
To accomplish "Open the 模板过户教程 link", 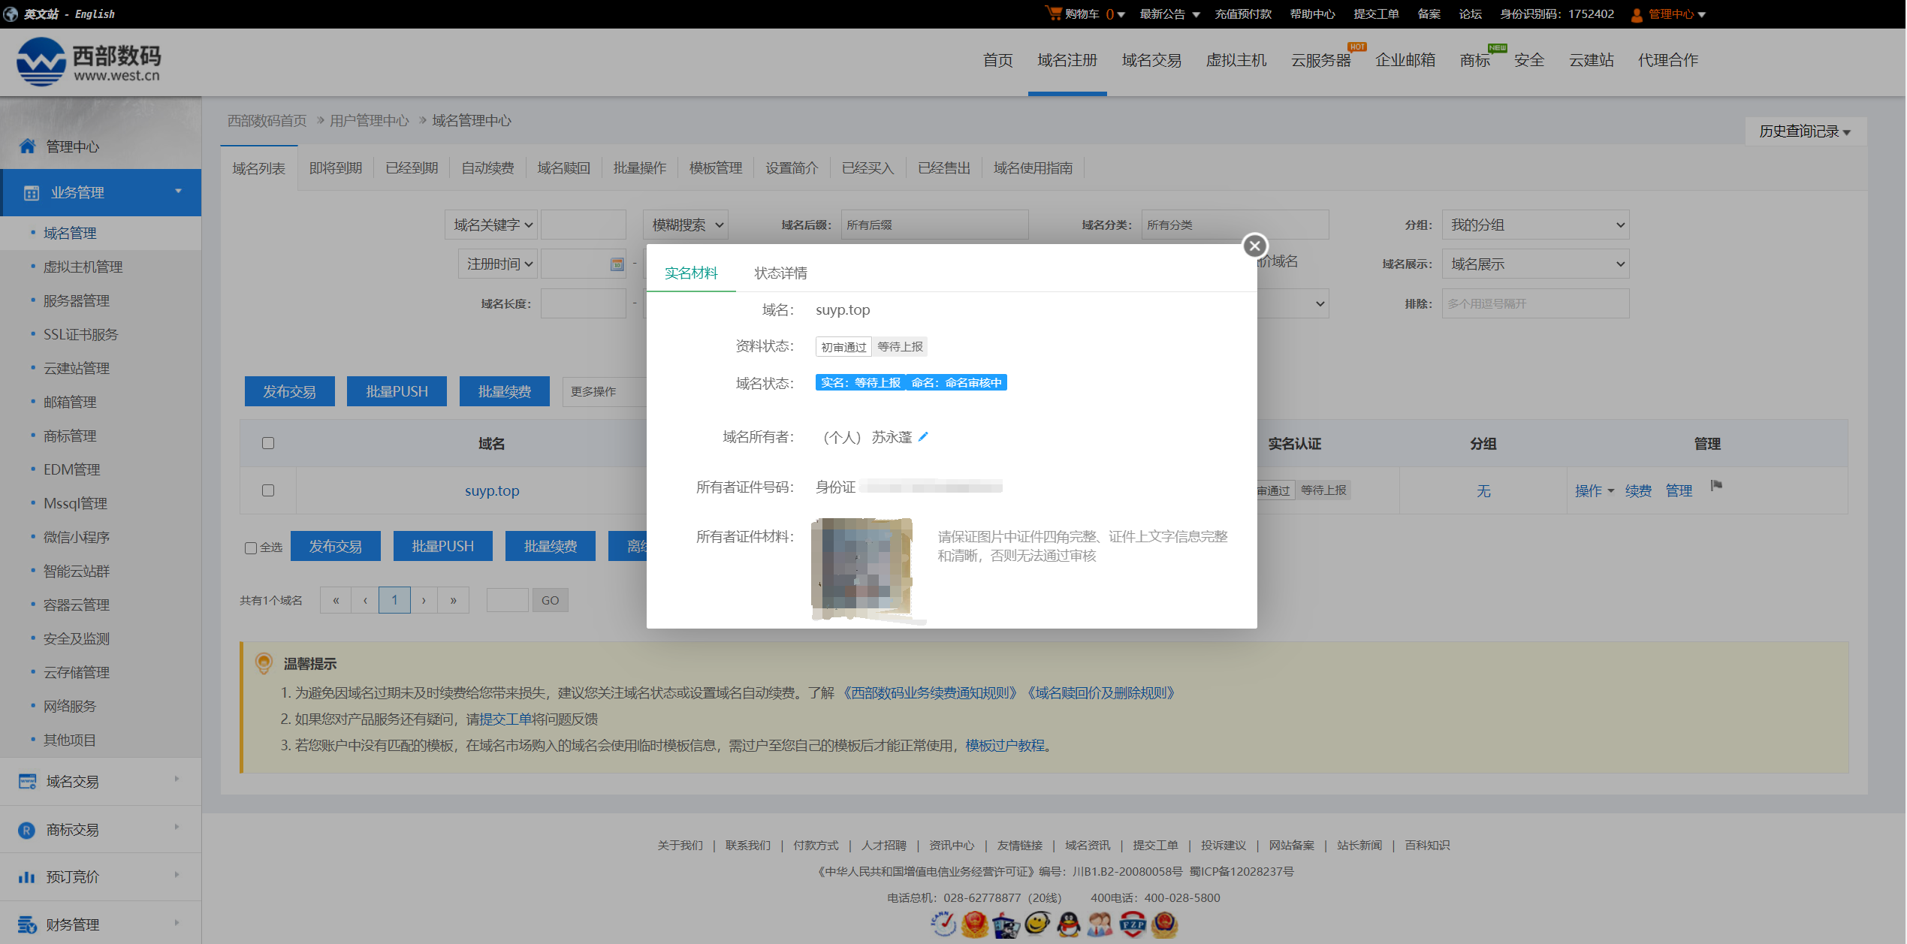I will pyautogui.click(x=1004, y=745).
